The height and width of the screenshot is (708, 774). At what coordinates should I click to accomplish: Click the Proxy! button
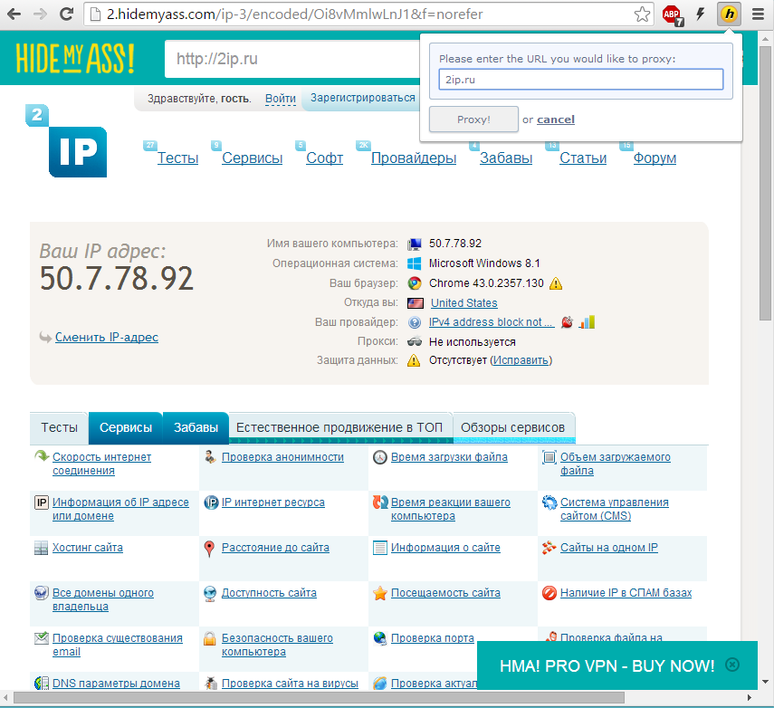[x=473, y=120]
